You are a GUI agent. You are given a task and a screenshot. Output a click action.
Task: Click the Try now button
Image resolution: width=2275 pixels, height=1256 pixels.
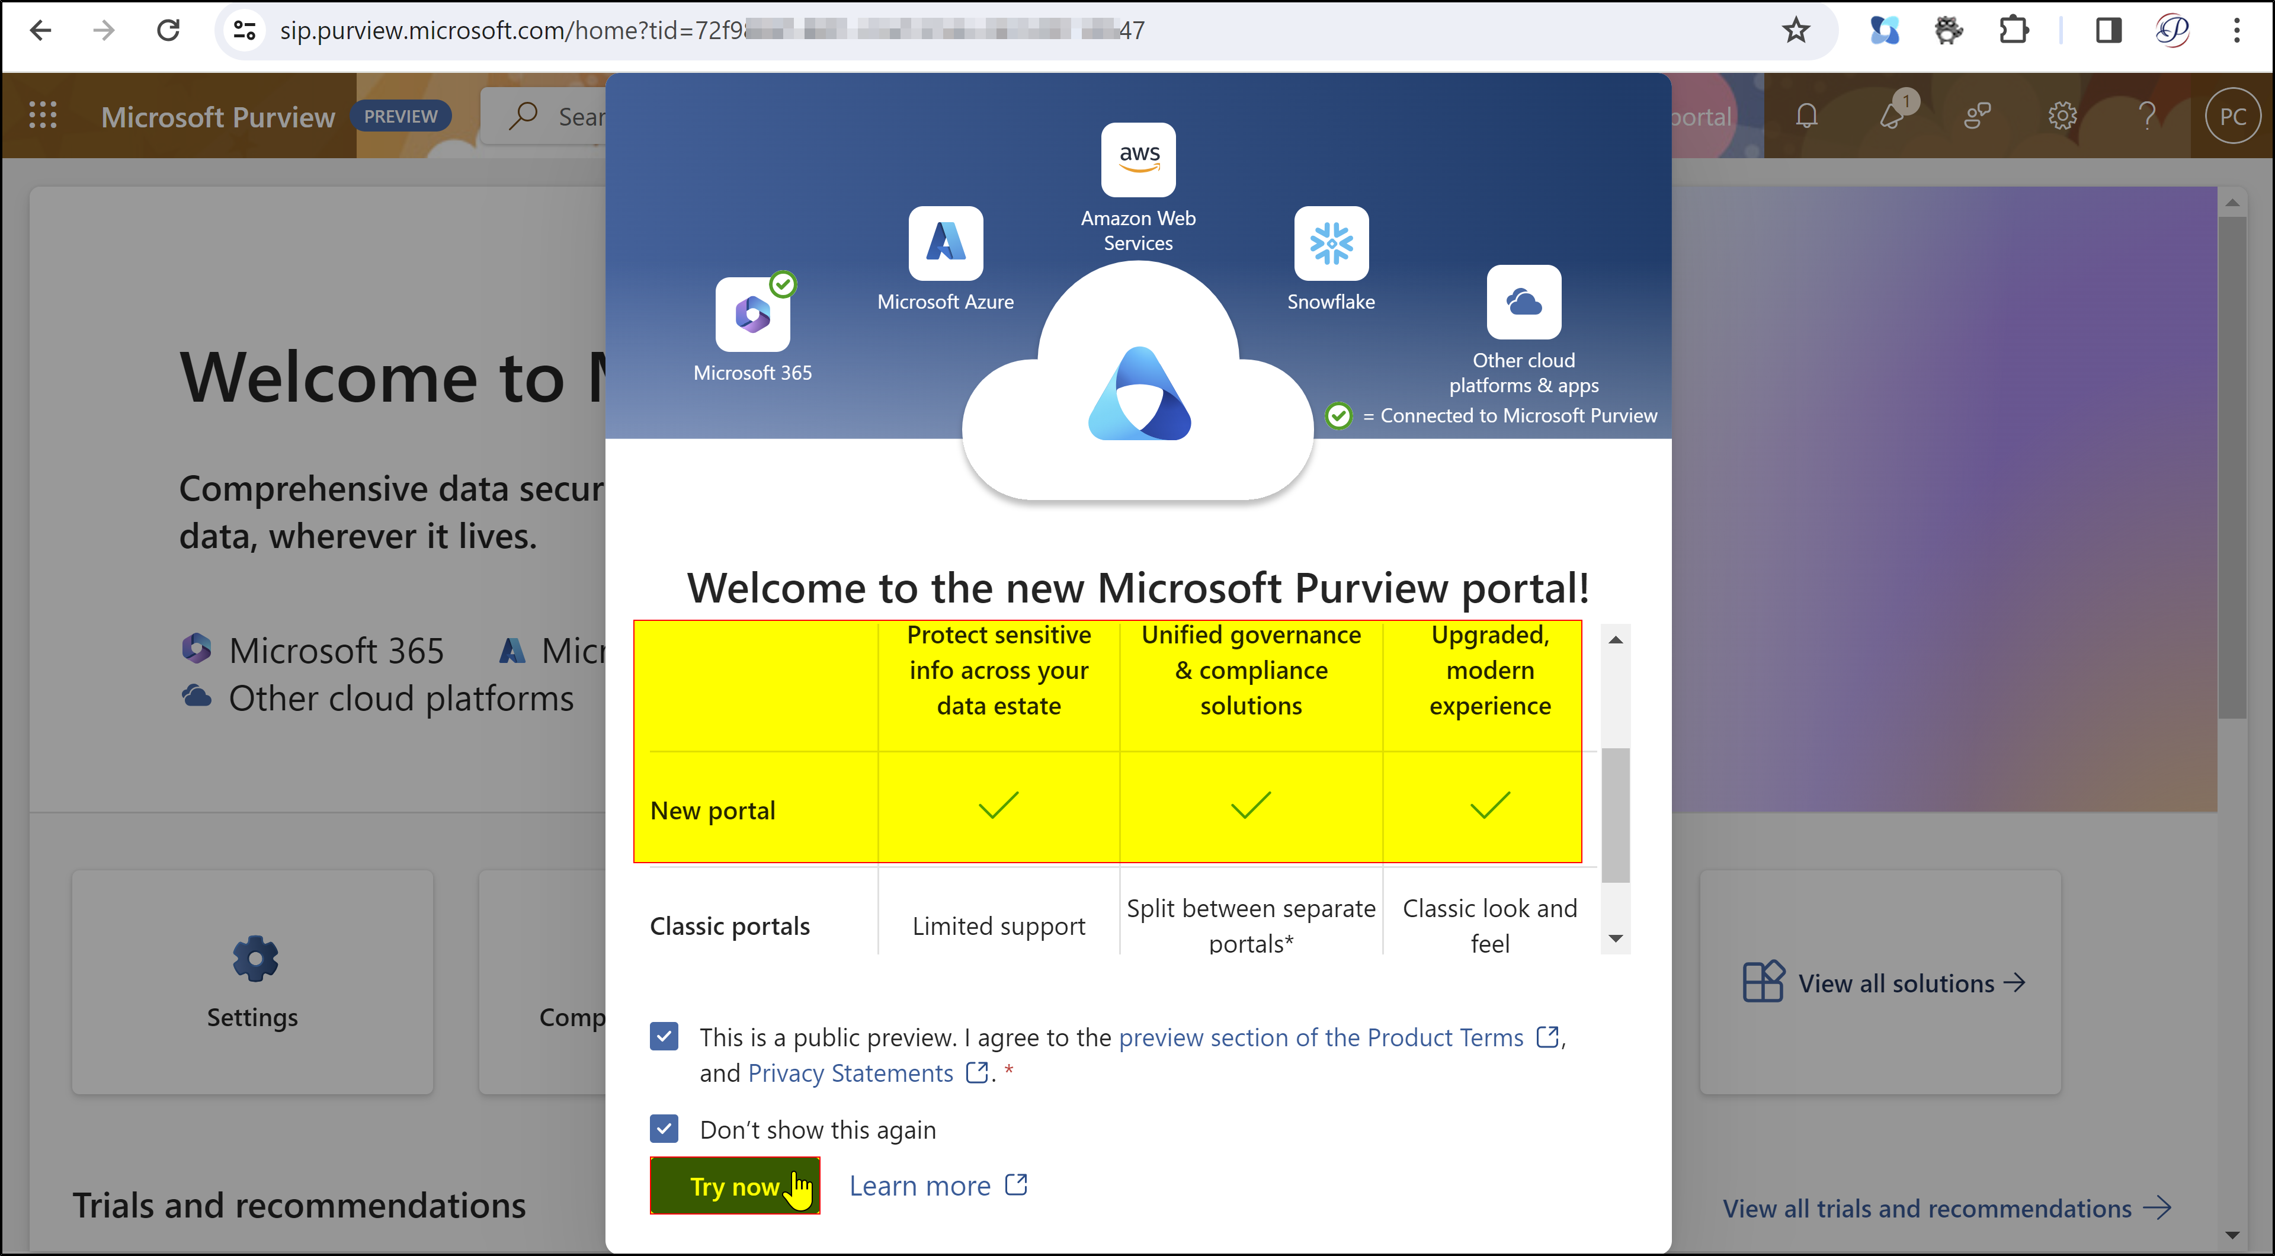735,1185
